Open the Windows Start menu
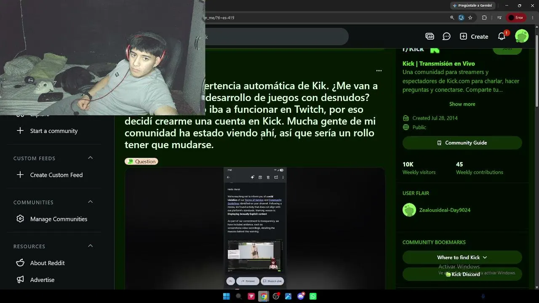This screenshot has width=539, height=303. (x=226, y=296)
